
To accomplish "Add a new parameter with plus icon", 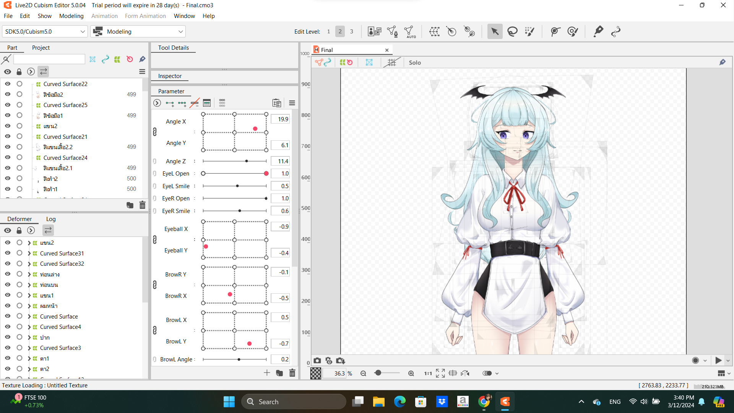I will tap(267, 373).
